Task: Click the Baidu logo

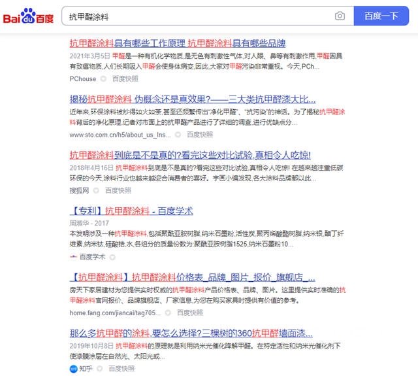Action: pyautogui.click(x=28, y=16)
